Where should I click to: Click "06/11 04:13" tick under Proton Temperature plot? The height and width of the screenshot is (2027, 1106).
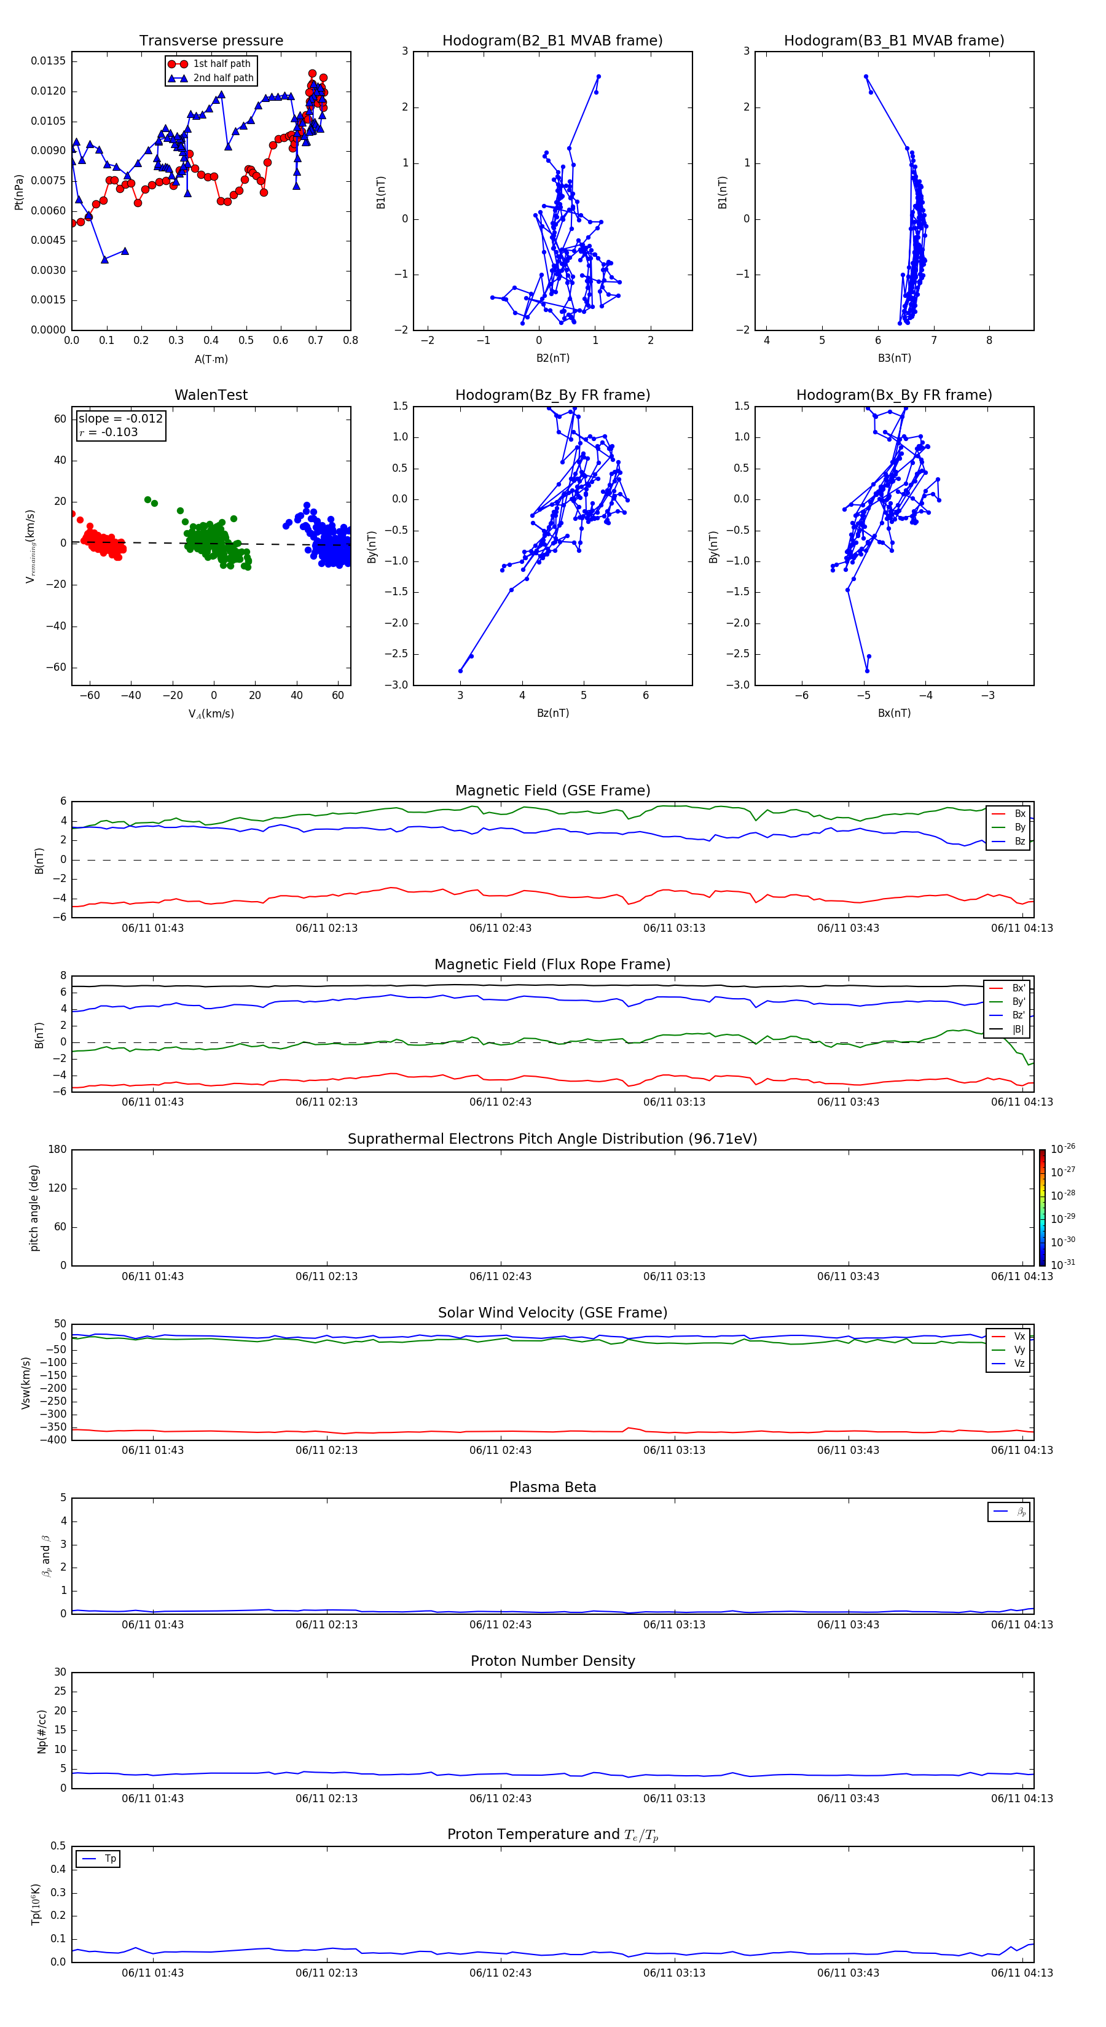1022,1974
